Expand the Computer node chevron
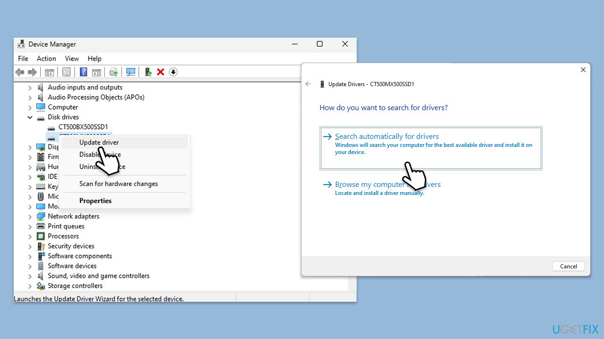Viewport: 604px width, 339px height. tap(30, 107)
